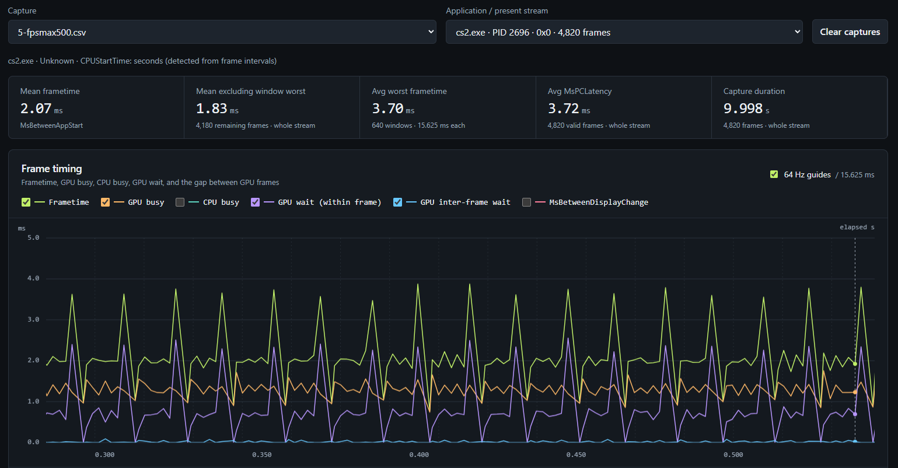
Task: Uncheck the GPU inter-frame wait checkbox
Action: coord(397,202)
